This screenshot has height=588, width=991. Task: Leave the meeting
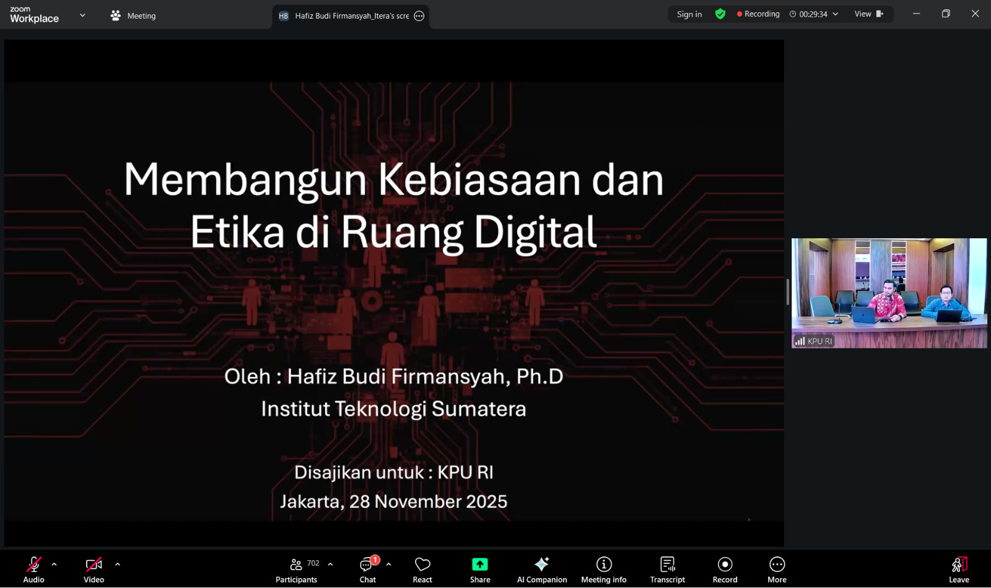pyautogui.click(x=959, y=569)
